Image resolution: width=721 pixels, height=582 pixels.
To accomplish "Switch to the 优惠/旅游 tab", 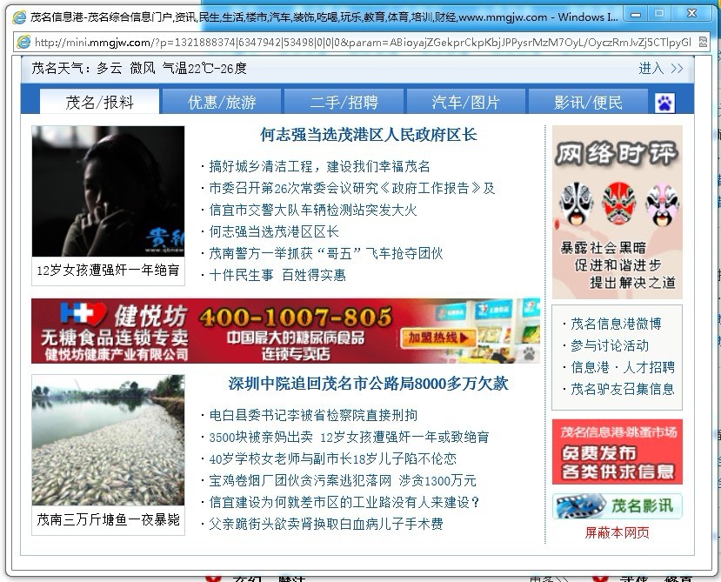I will click(x=223, y=102).
